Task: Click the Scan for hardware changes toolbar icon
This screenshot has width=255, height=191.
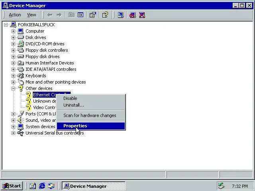Action: 120,15
